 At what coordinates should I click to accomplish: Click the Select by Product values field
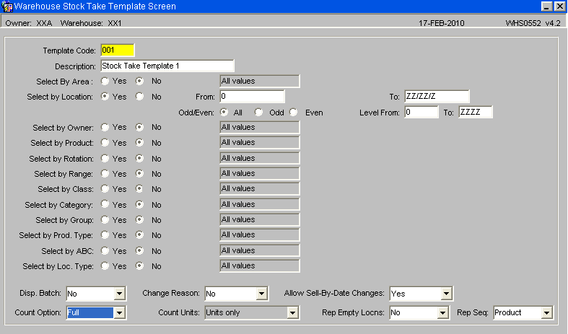(x=260, y=143)
